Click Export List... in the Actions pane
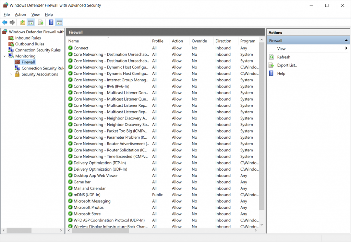 coord(287,65)
